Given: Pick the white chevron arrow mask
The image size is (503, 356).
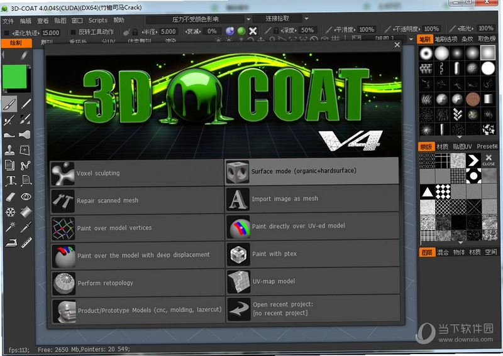Looking at the screenshot, I should [x=473, y=160].
